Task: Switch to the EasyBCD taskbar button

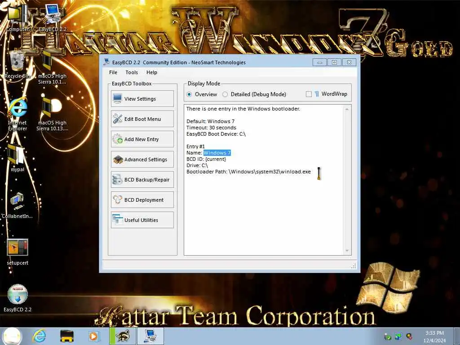Action: tap(150, 336)
